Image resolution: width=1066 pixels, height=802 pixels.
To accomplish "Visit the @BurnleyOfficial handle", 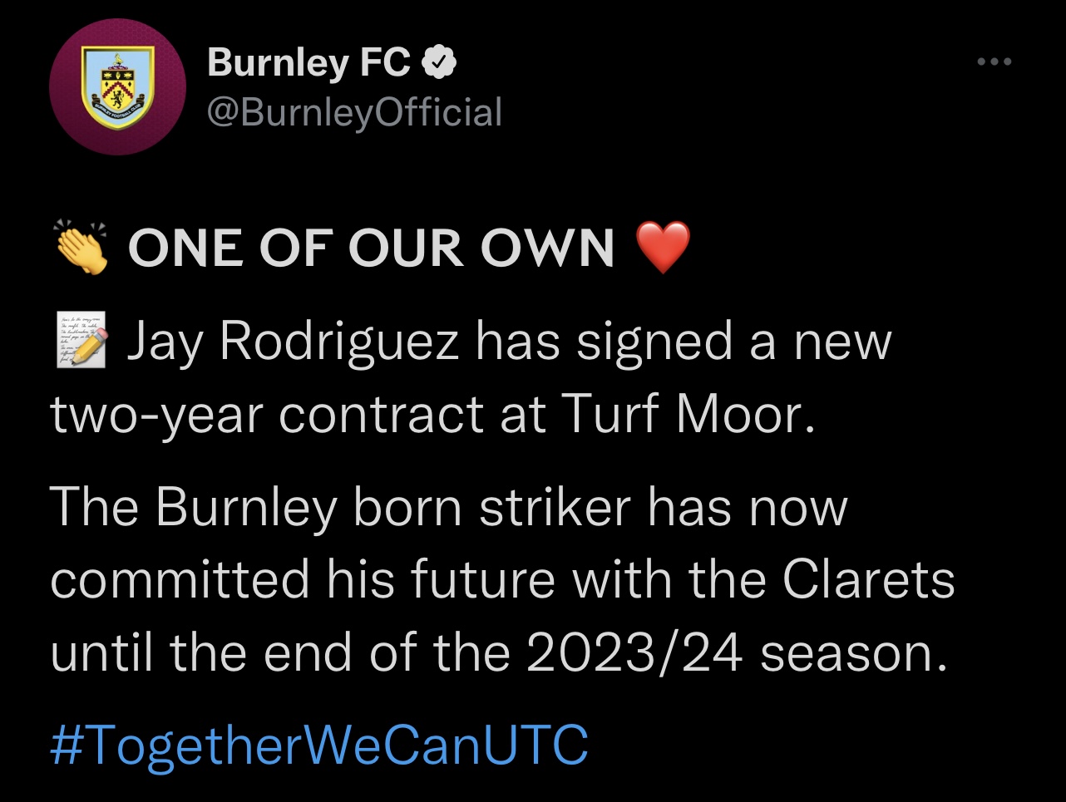I will tap(354, 112).
